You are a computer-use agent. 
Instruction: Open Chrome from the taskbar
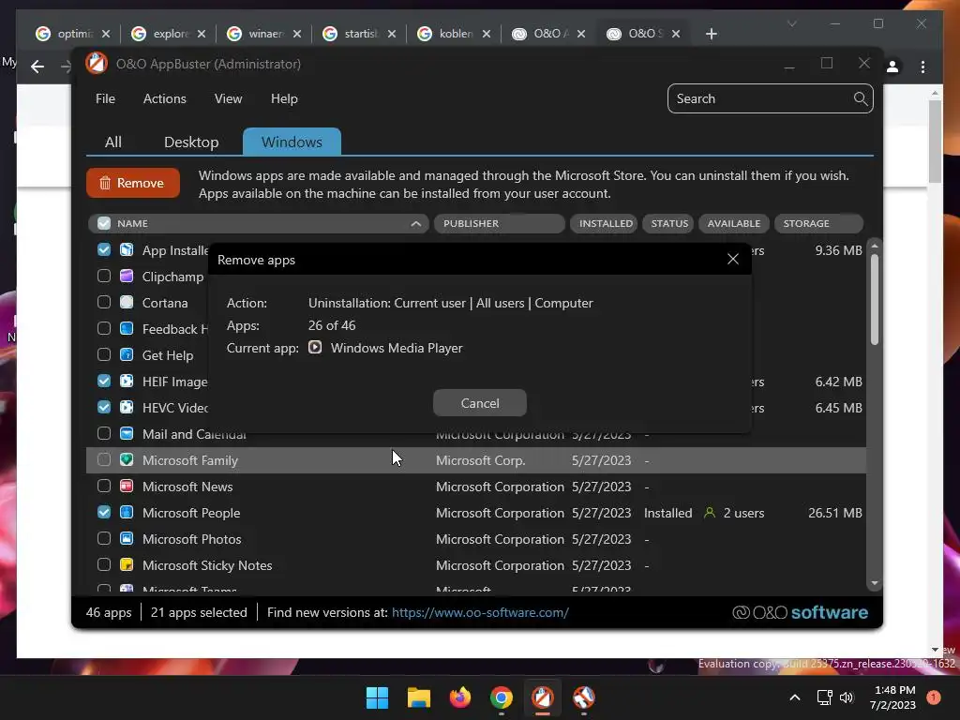click(x=502, y=697)
